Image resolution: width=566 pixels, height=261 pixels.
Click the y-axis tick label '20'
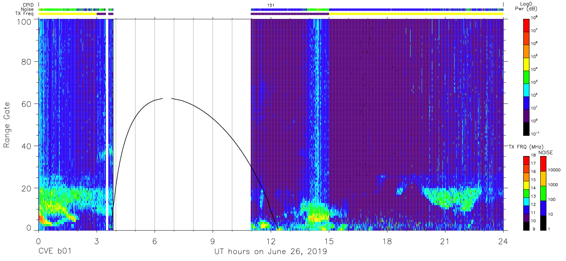(26, 188)
